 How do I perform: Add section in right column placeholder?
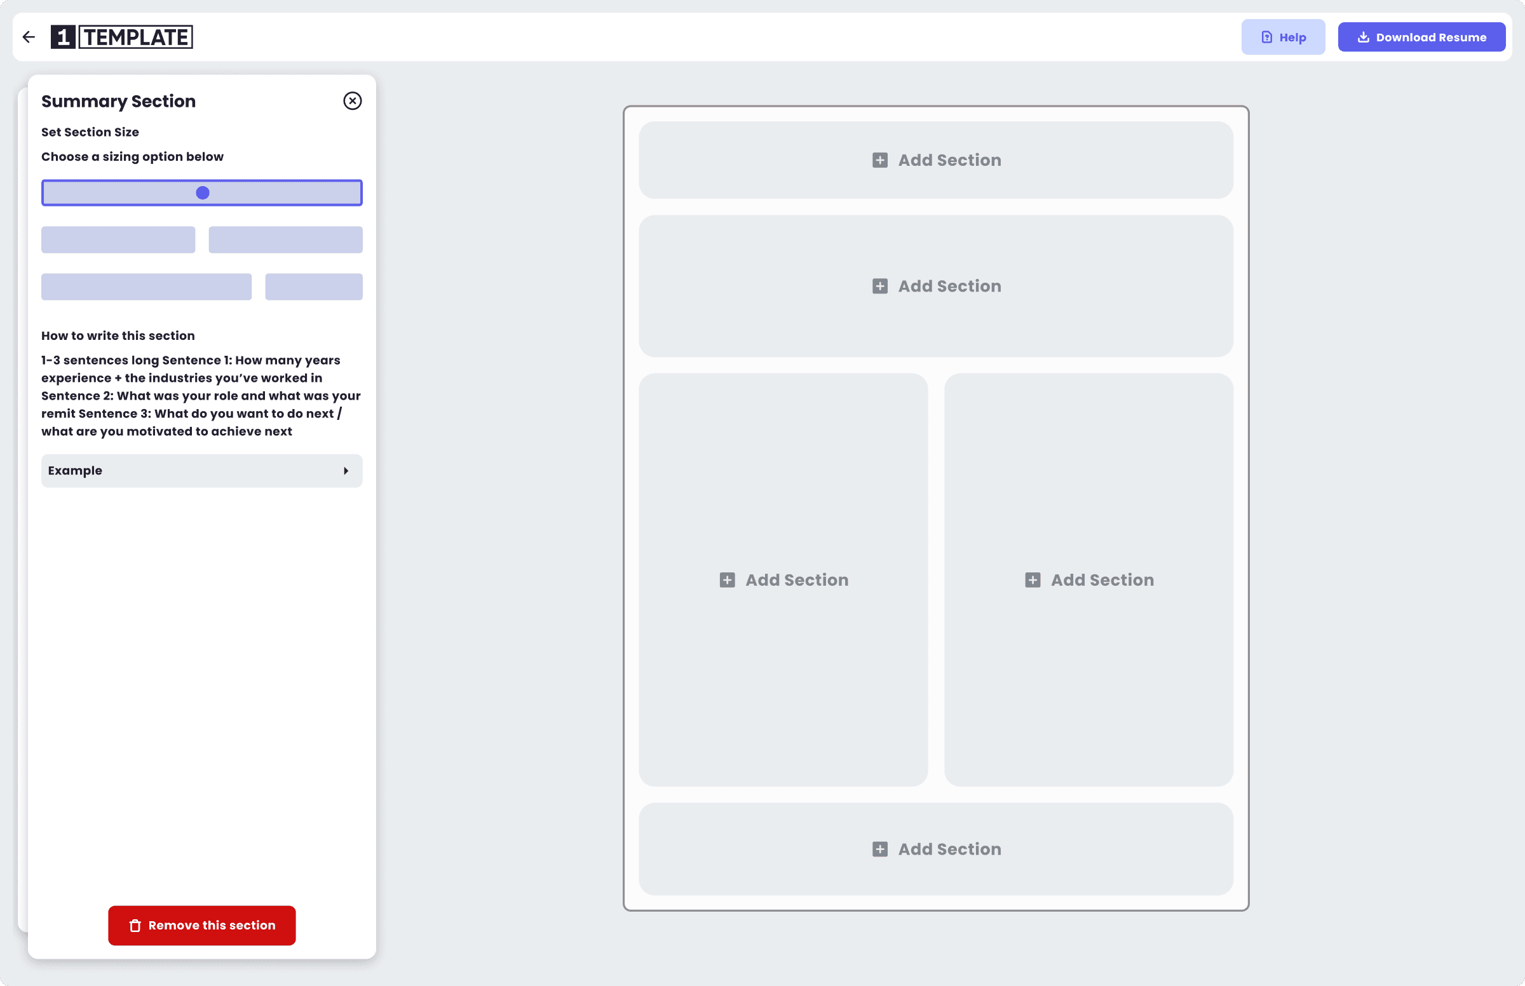[x=1088, y=580]
